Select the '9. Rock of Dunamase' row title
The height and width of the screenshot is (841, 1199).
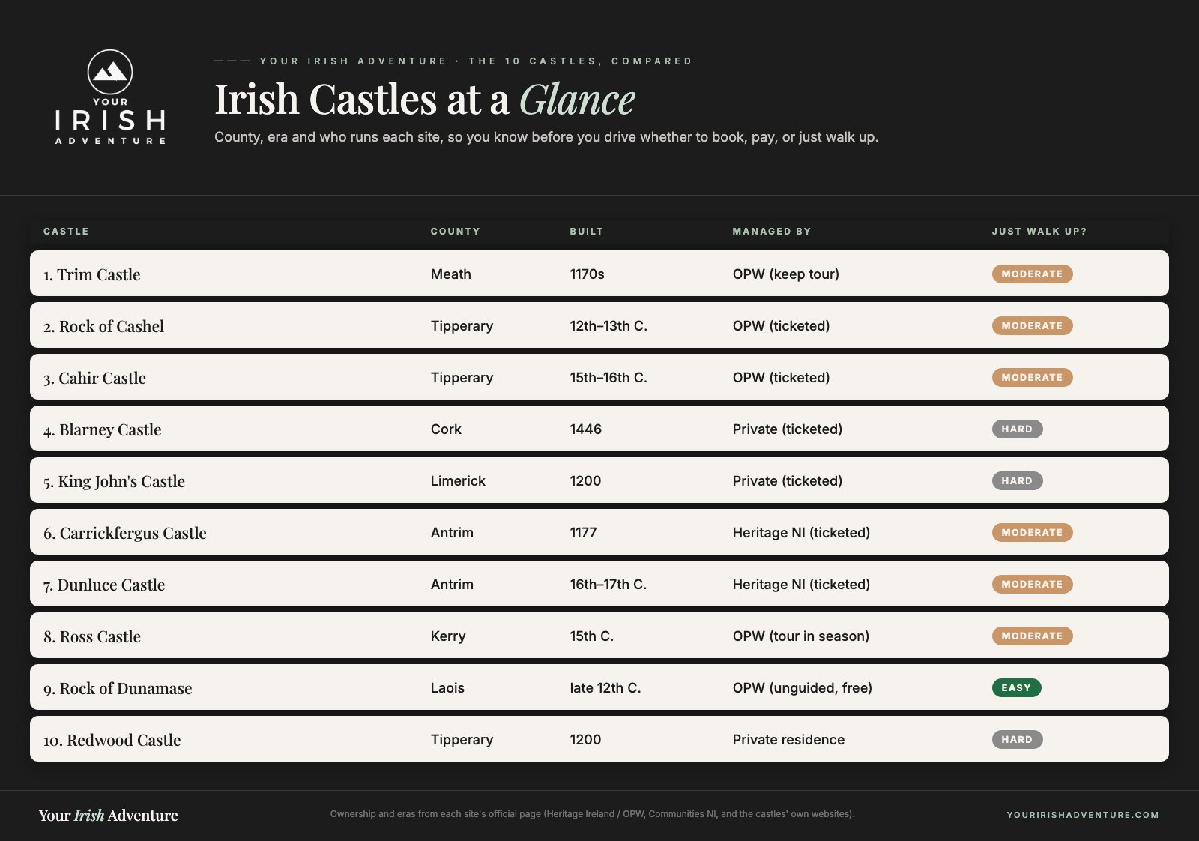118,688
